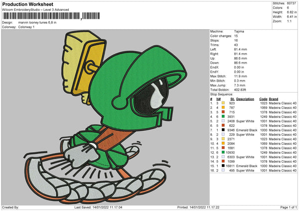Click the Height value '6.82 in'

(x=292, y=12)
